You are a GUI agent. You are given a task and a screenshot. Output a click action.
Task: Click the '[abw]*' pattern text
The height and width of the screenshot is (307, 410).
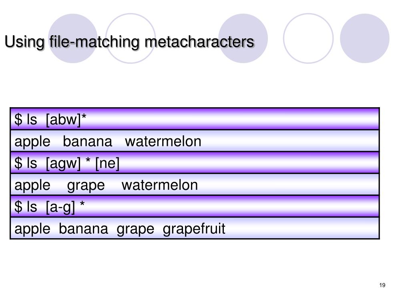(x=66, y=120)
